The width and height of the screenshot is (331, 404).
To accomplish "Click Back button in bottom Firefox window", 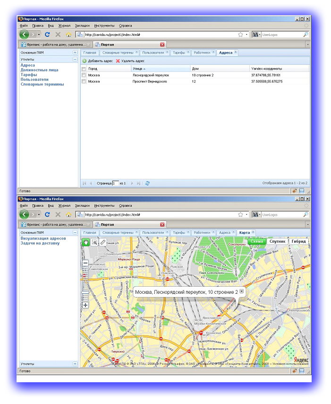I will [x=24, y=215].
